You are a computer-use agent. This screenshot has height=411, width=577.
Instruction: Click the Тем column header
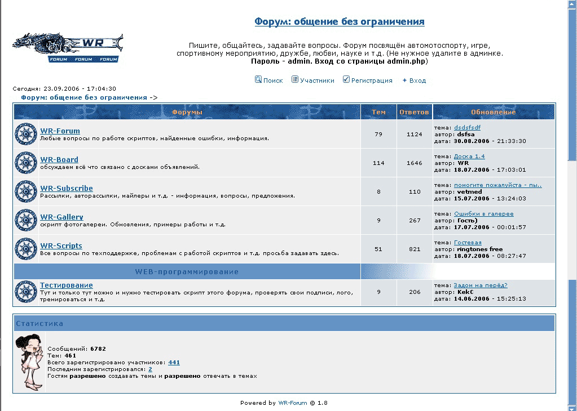coord(378,112)
